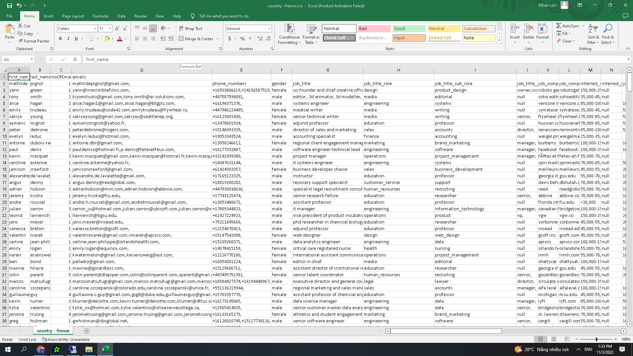Toggle Bold formatting
The width and height of the screenshot is (633, 356).
[60, 39]
